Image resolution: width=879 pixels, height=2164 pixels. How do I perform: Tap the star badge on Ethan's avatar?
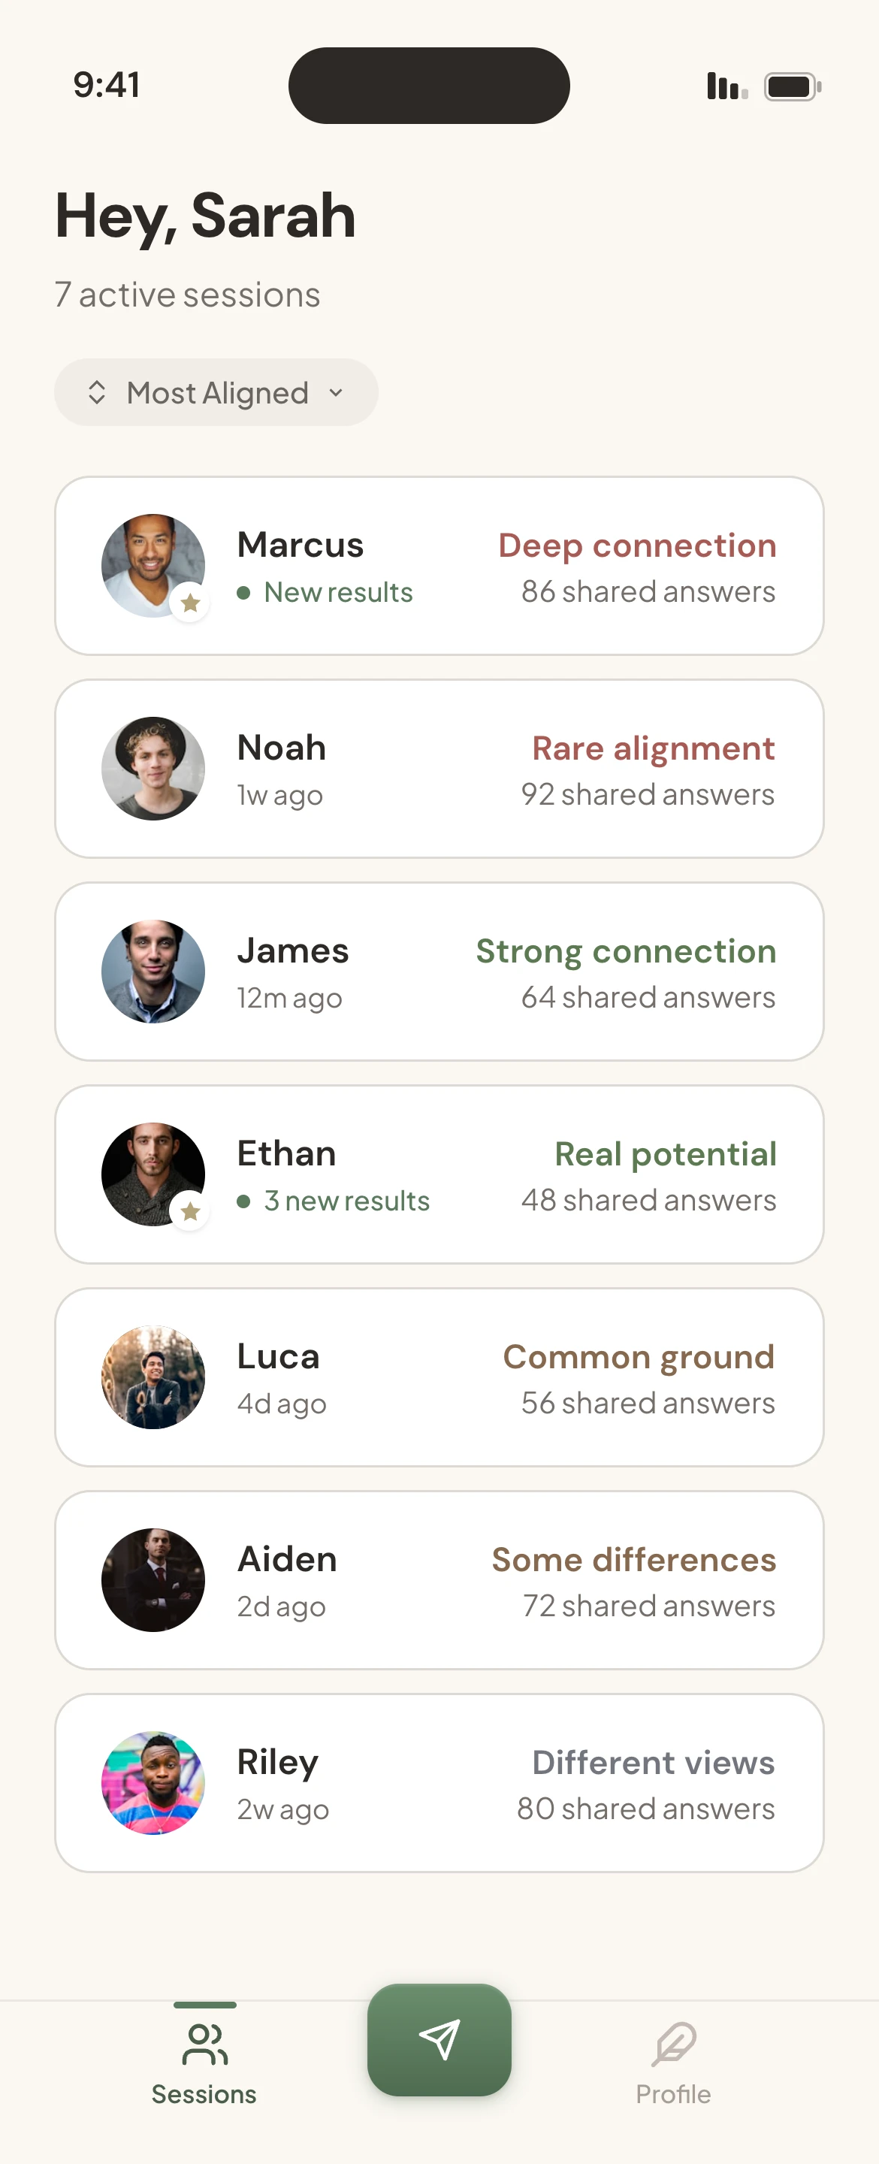(x=190, y=1212)
